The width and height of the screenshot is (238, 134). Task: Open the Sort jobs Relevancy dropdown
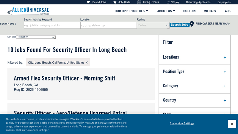click(x=36, y=37)
